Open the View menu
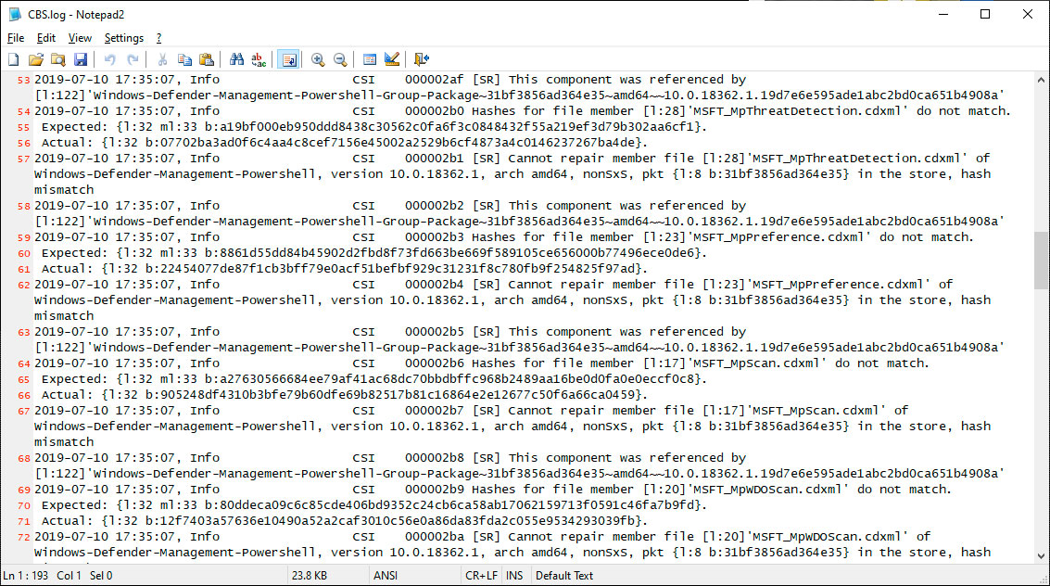 pyautogui.click(x=80, y=38)
